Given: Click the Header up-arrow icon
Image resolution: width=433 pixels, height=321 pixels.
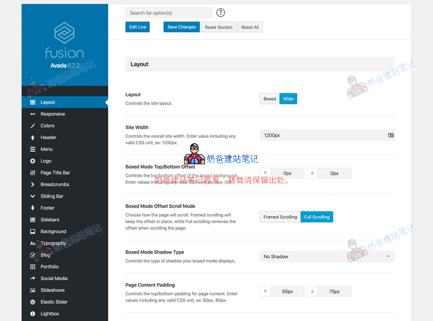Looking at the screenshot, I should click(x=33, y=138).
